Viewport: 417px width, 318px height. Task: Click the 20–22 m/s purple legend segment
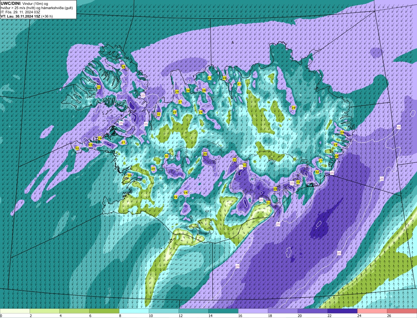[x=313, y=311]
